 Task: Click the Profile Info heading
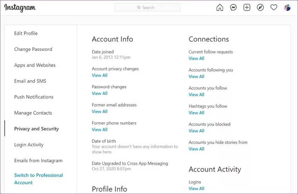click(x=109, y=189)
